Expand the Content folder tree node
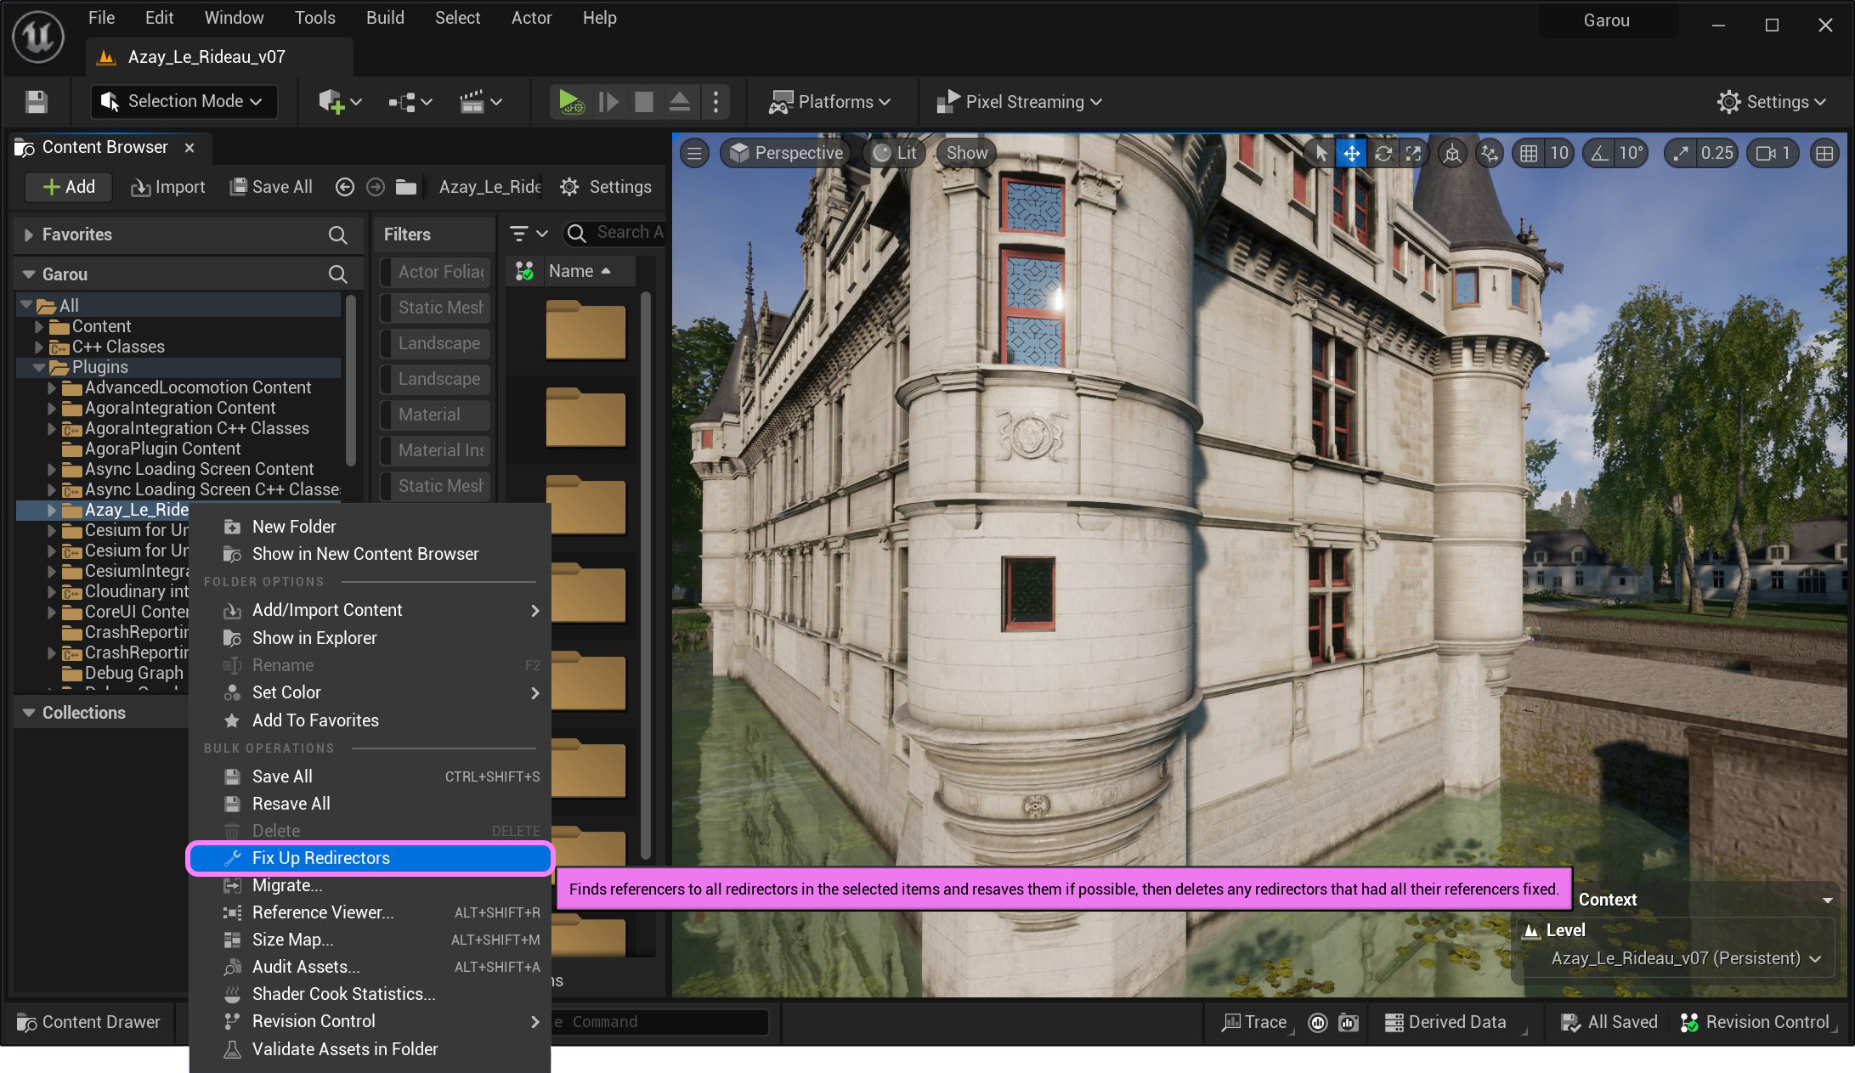 (38, 326)
